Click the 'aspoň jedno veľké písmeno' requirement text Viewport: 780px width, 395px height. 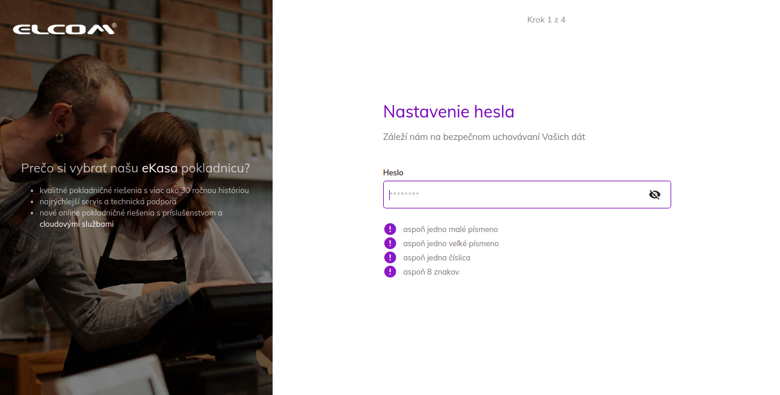click(x=451, y=243)
